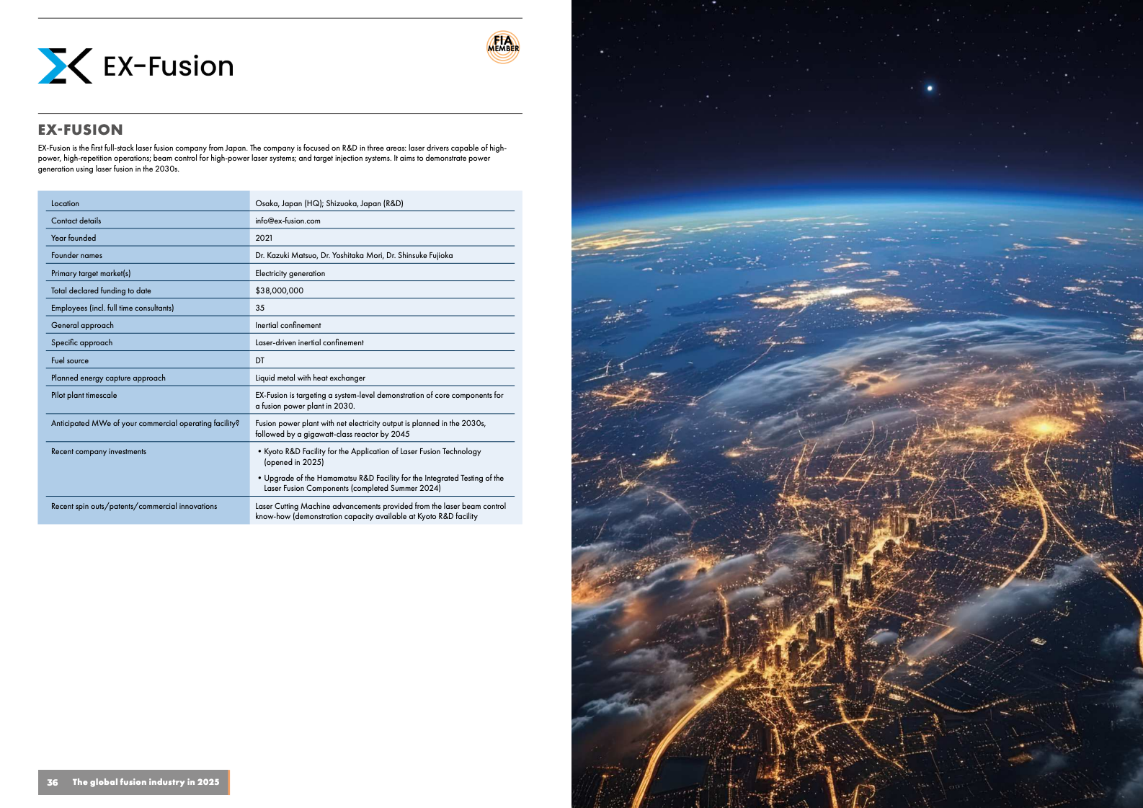Screen dimensions: 1143x808
Task: Click the employees count value 35
Action: point(259,308)
